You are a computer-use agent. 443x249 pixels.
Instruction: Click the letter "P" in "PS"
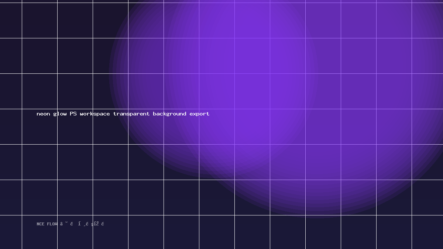click(x=71, y=114)
